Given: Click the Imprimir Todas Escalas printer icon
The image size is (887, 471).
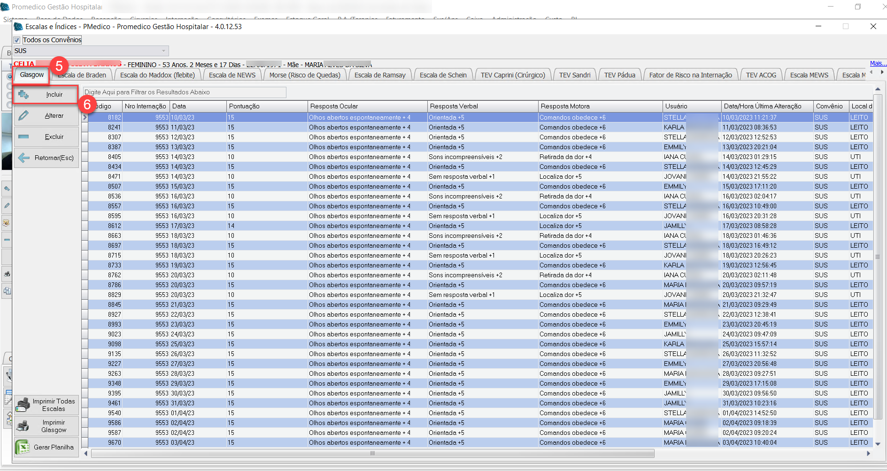Looking at the screenshot, I should click(23, 405).
